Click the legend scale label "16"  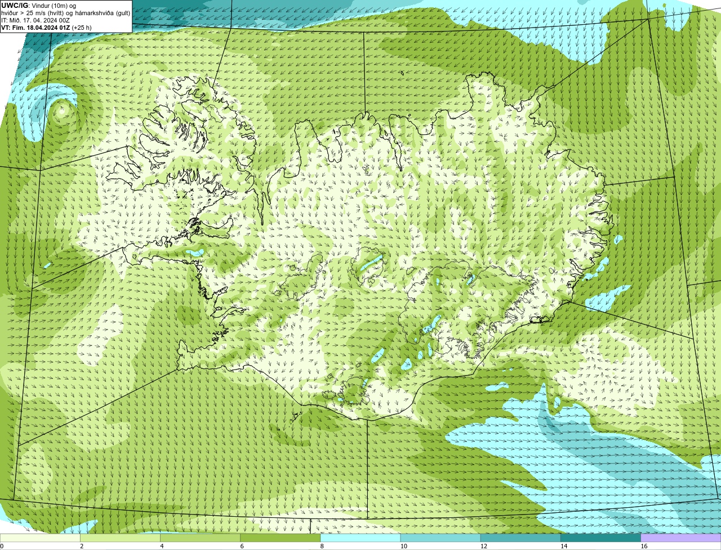pyautogui.click(x=643, y=546)
